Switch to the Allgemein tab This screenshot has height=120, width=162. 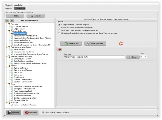[x=8, y=9]
